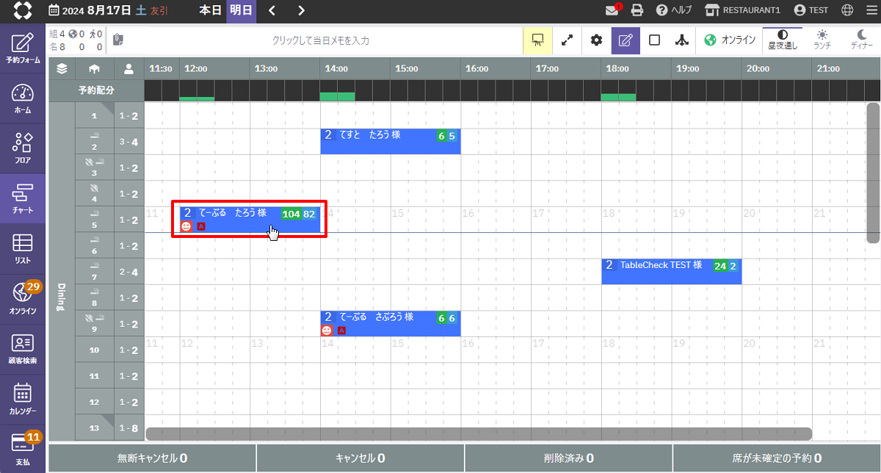Open reservation TableCheck TEST 様
Image resolution: width=881 pixels, height=473 pixels.
pos(672,272)
